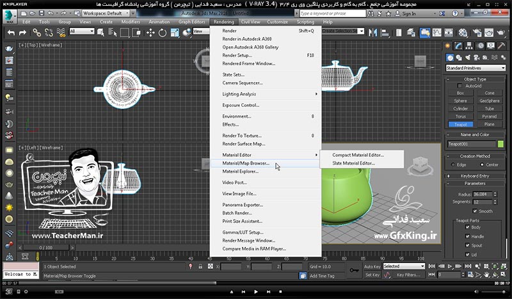Screen dimensions: 512x299
Task: Switch to the Motion command panel
Action: (x=481, y=45)
